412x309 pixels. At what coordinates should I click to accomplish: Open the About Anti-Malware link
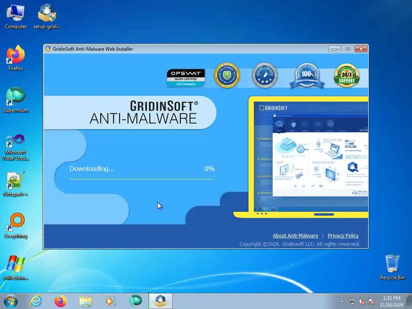pyautogui.click(x=295, y=236)
